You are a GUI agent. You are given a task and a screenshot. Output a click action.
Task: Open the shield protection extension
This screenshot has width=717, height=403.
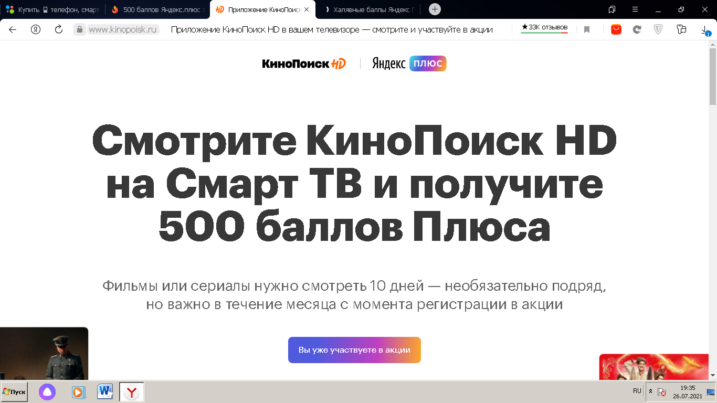(x=658, y=29)
